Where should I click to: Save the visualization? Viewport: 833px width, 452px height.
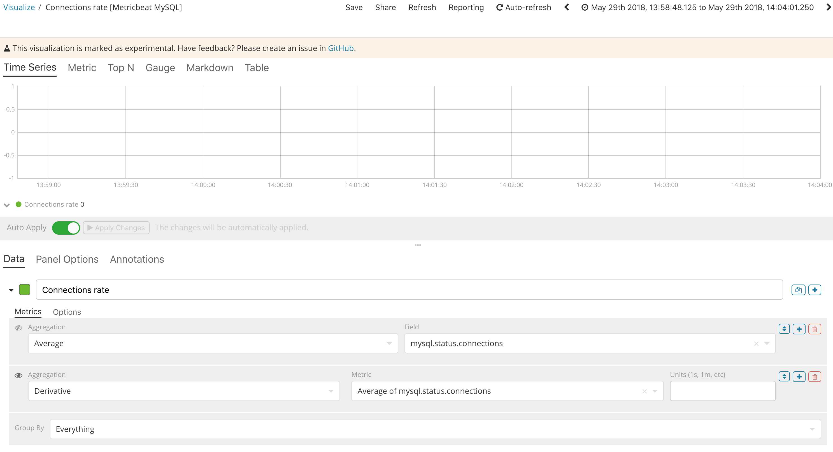tap(354, 7)
